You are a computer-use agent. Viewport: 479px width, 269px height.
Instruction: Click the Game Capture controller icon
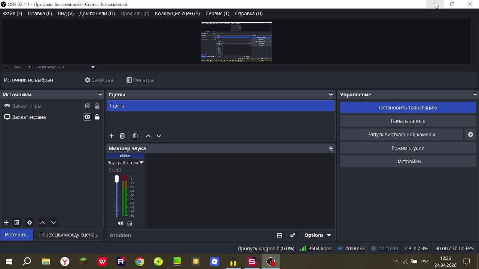(x=7, y=106)
